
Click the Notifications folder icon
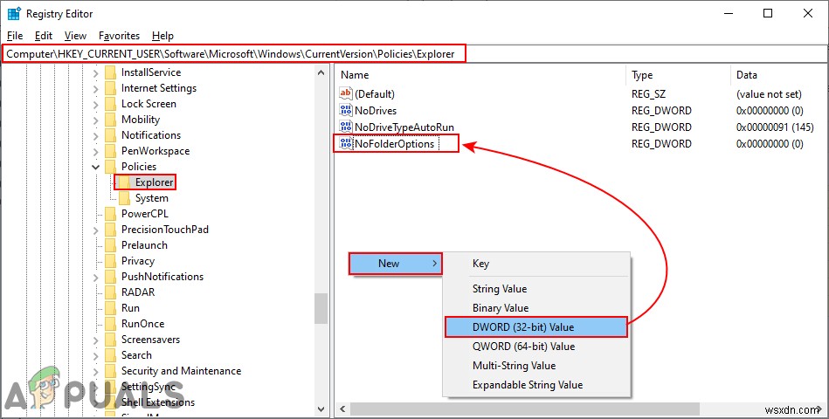pyautogui.click(x=110, y=135)
